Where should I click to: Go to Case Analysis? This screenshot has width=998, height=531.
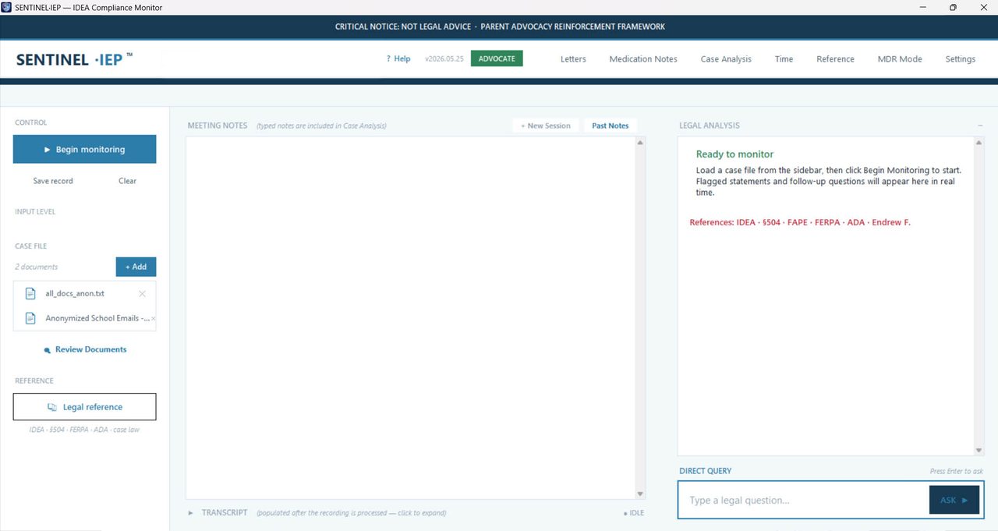pos(726,59)
